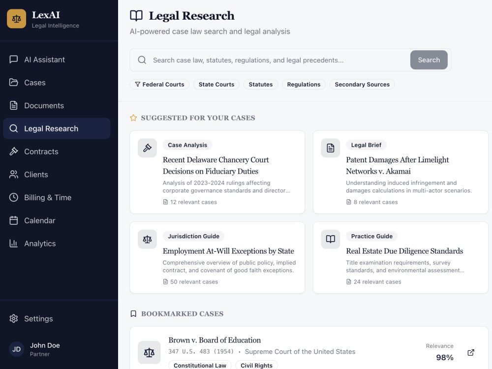
Task: Click the Legal Research magnifier icon in sidebar
Action: click(13, 128)
